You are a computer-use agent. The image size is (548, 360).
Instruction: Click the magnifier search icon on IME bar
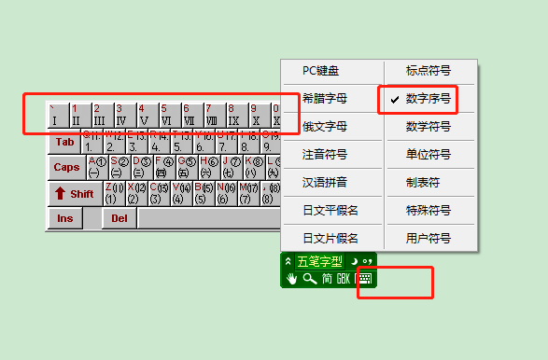click(x=310, y=279)
